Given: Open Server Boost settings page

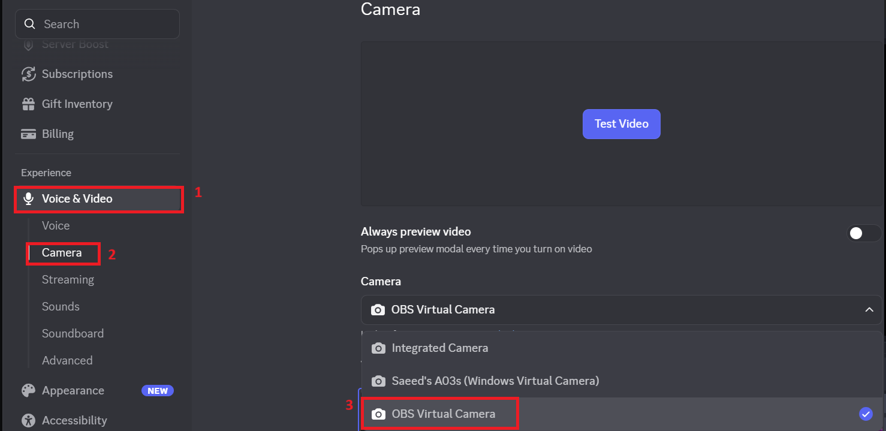Looking at the screenshot, I should pyautogui.click(x=75, y=44).
